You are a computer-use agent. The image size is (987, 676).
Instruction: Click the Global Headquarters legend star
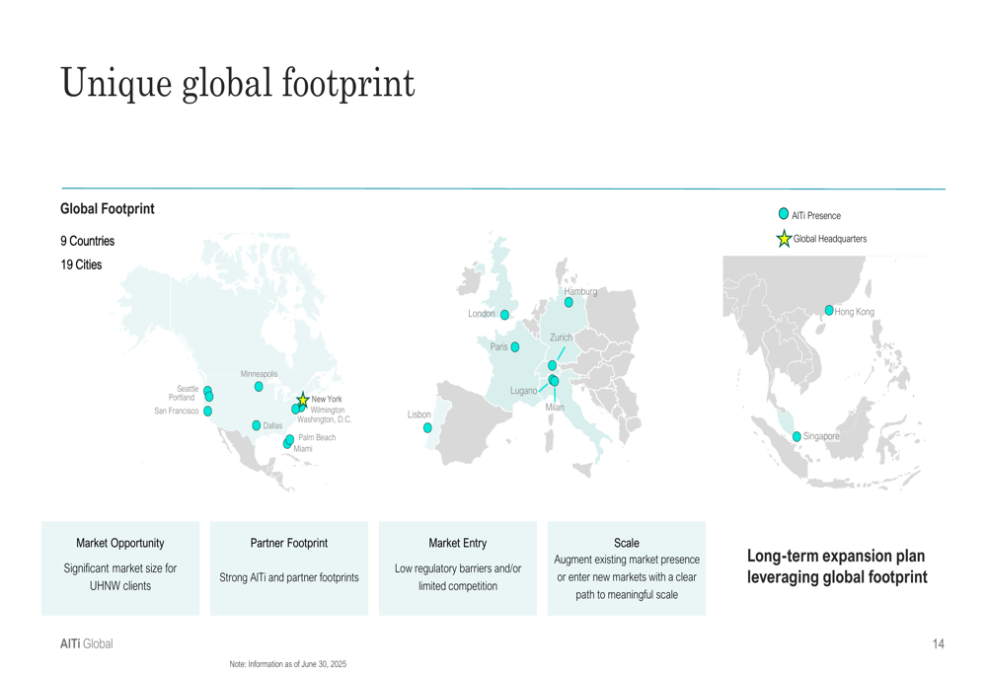[784, 239]
